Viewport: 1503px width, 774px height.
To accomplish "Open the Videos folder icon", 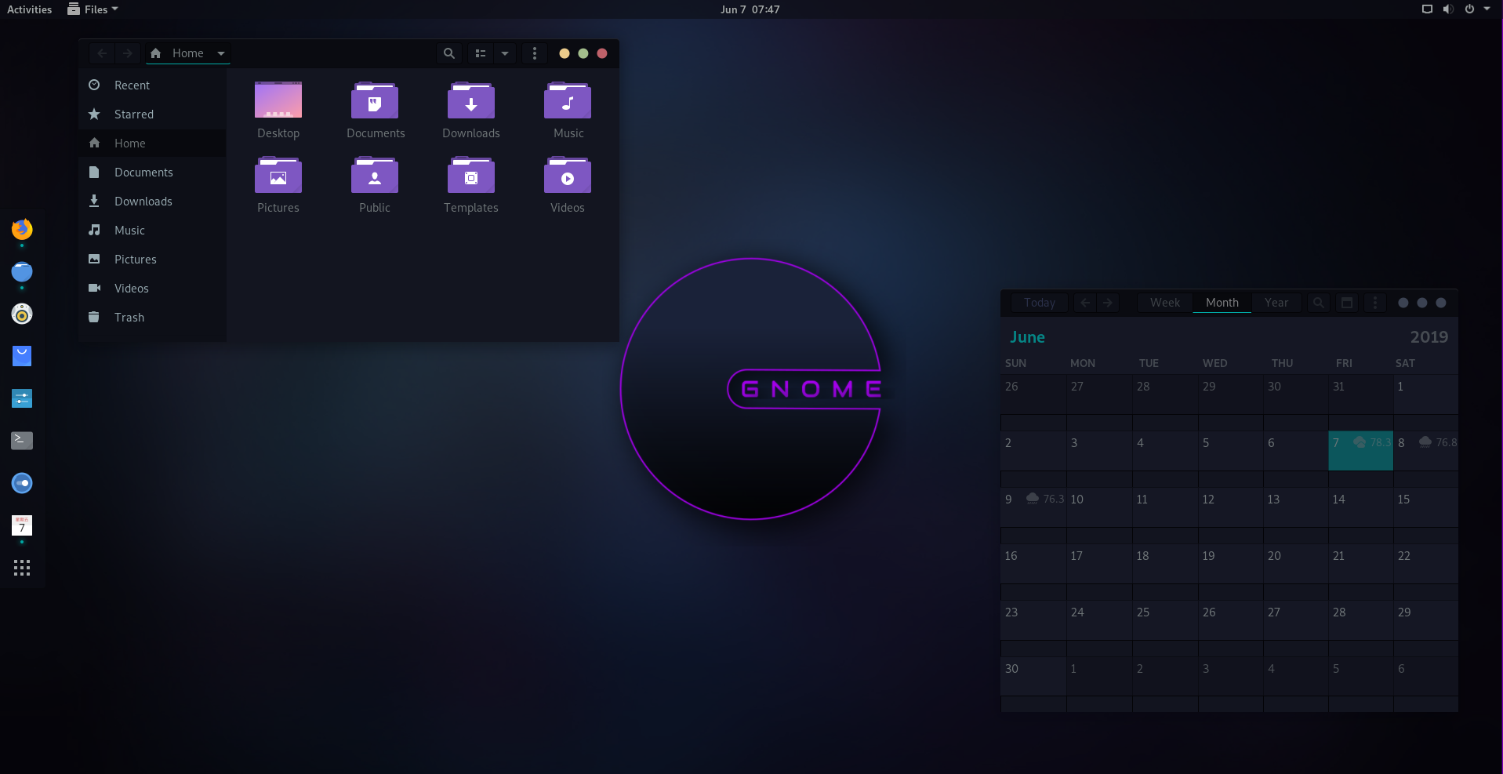I will (x=568, y=176).
